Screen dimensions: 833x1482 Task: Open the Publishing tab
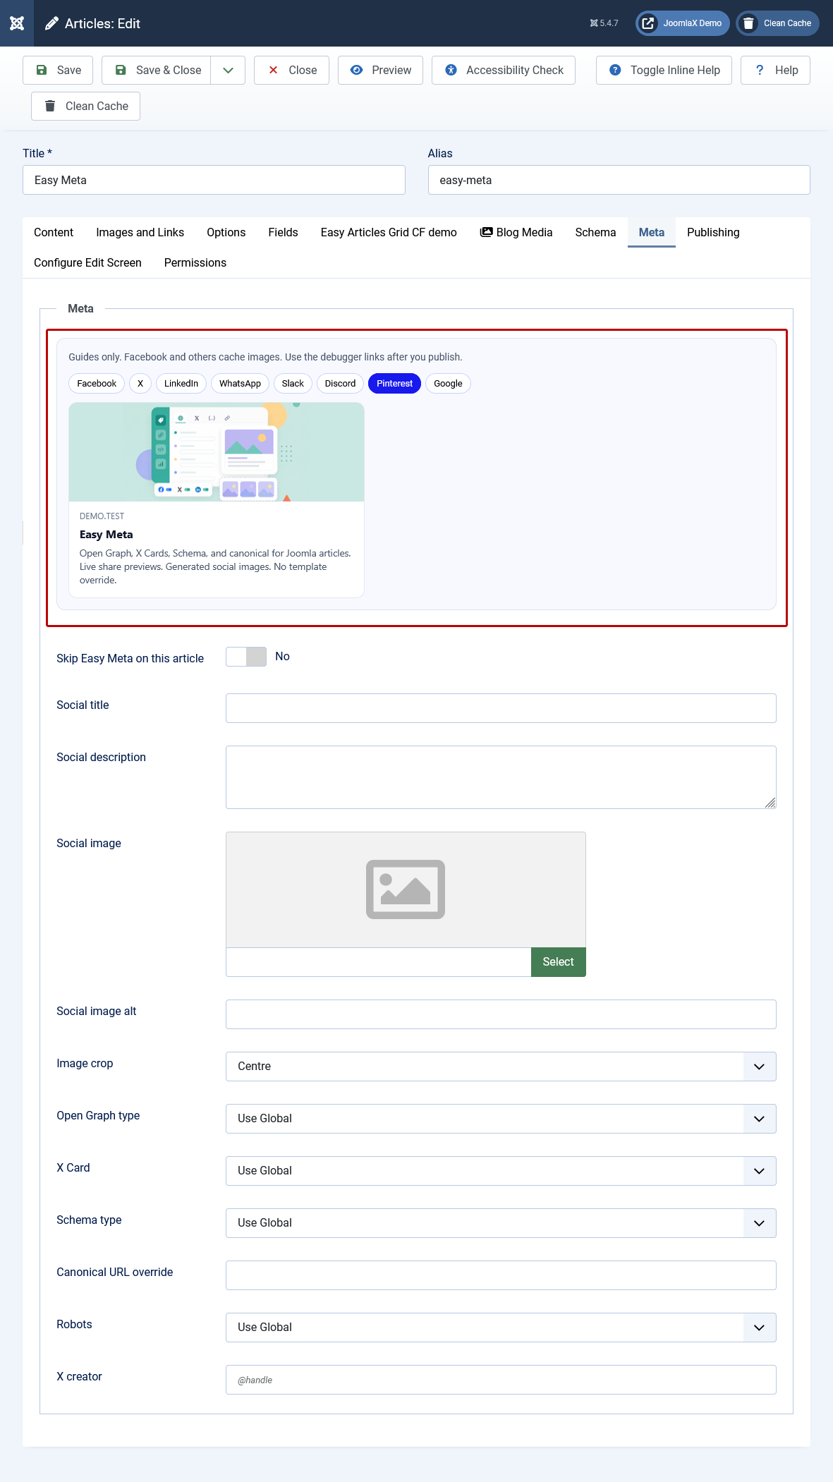click(713, 233)
